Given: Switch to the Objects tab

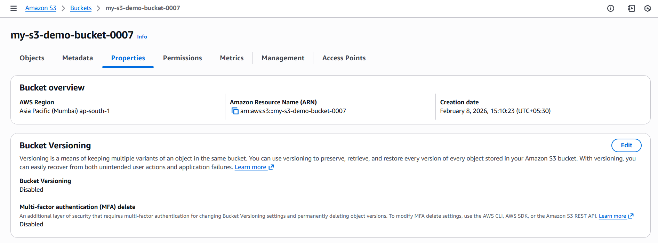Looking at the screenshot, I should tap(32, 58).
